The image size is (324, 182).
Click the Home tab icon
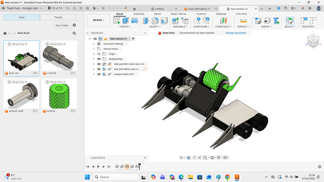point(134,9)
